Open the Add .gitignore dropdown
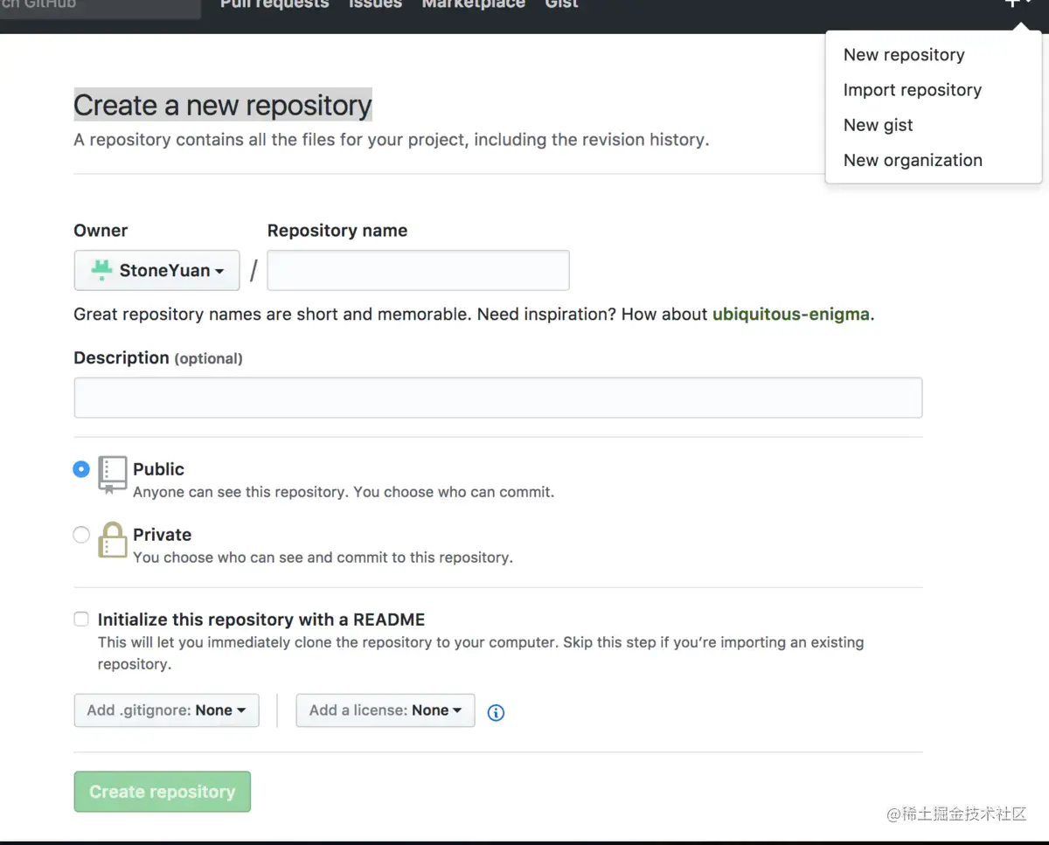Viewport: 1049px width, 845px height. (166, 710)
